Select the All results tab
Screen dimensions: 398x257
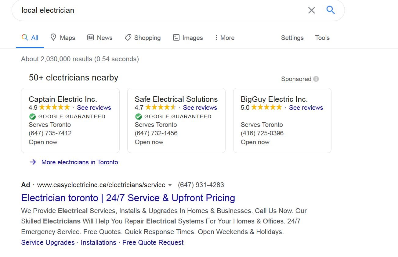tap(30, 38)
